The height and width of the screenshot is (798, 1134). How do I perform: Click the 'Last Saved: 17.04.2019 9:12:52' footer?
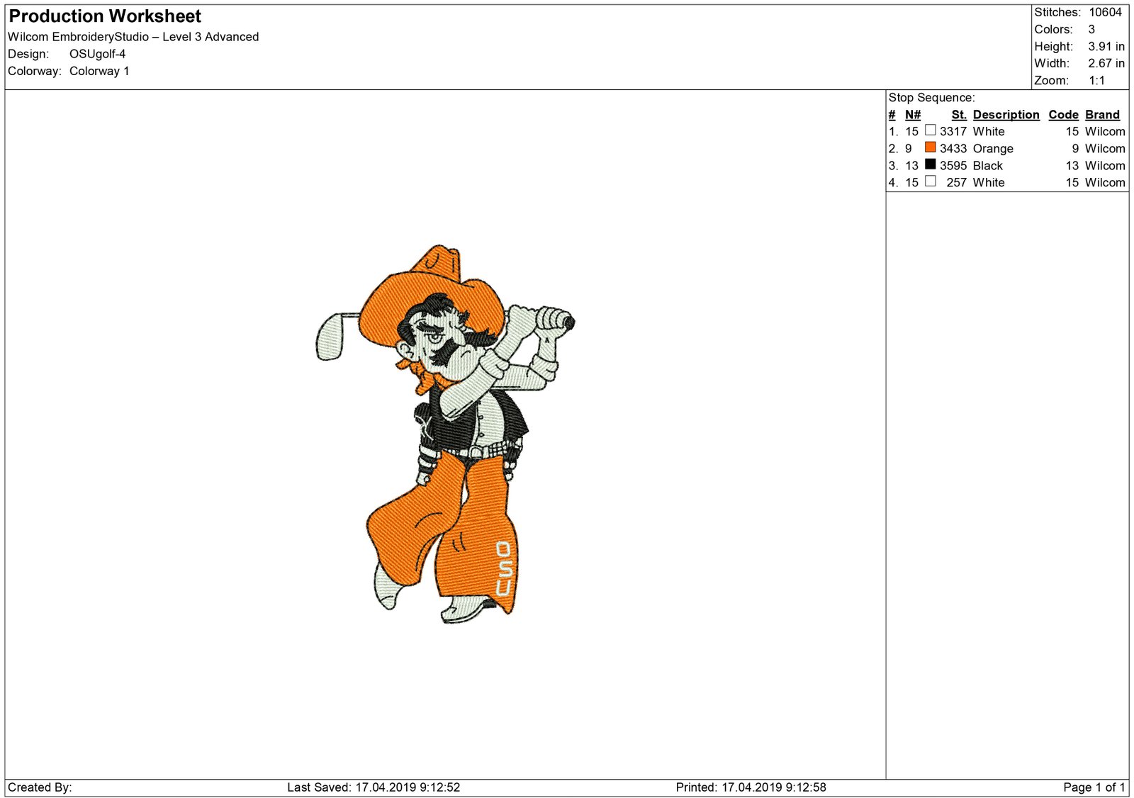pos(374,787)
